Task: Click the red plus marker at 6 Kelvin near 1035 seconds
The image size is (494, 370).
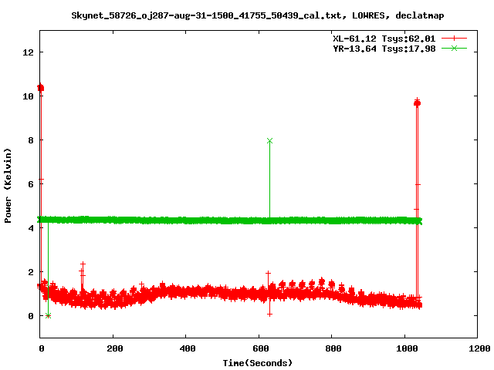Action: [x=418, y=185]
